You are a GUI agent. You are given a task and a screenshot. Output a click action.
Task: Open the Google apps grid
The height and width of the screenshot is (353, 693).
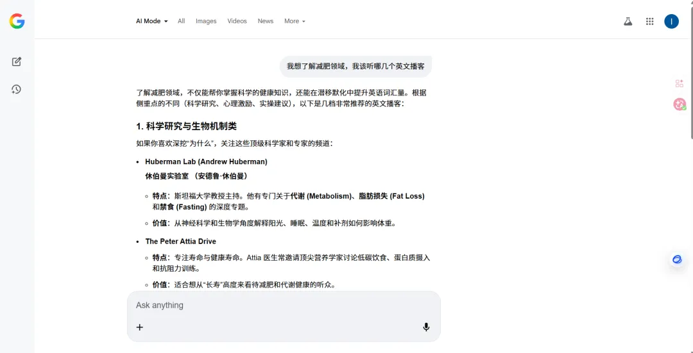649,21
